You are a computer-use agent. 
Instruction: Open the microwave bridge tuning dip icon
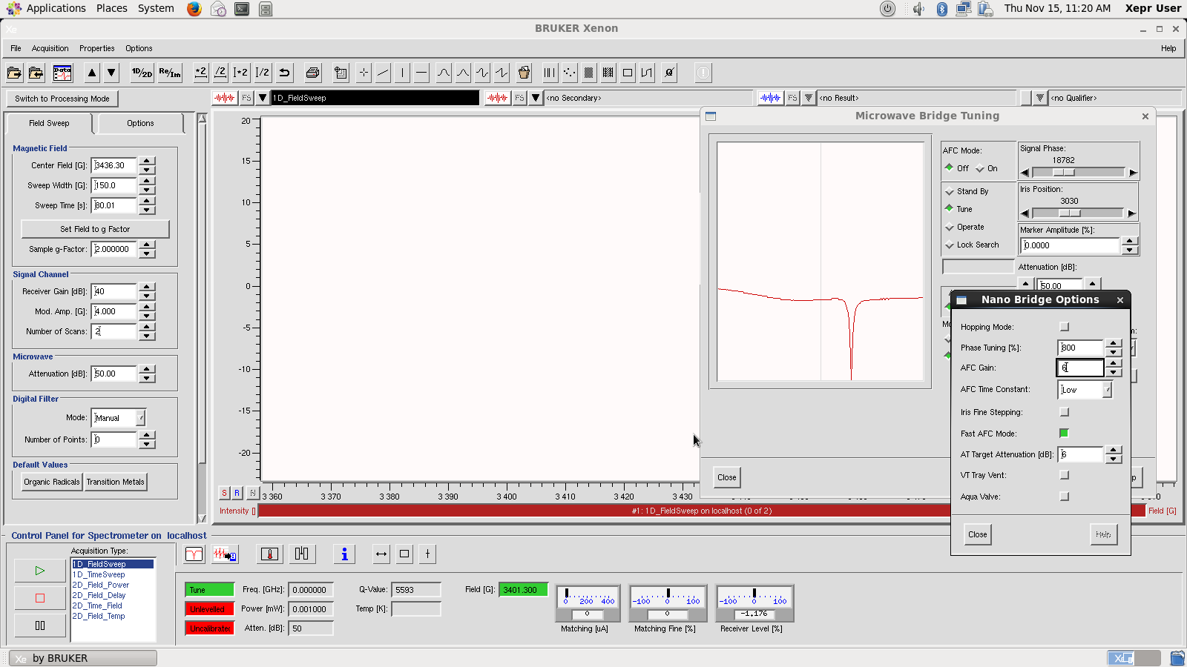tap(194, 554)
